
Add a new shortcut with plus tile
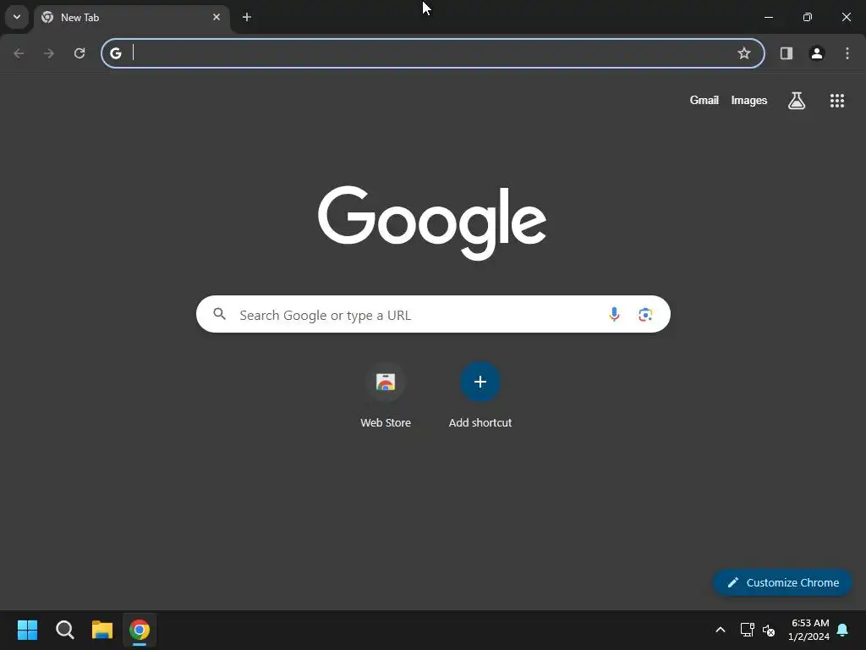click(x=480, y=382)
